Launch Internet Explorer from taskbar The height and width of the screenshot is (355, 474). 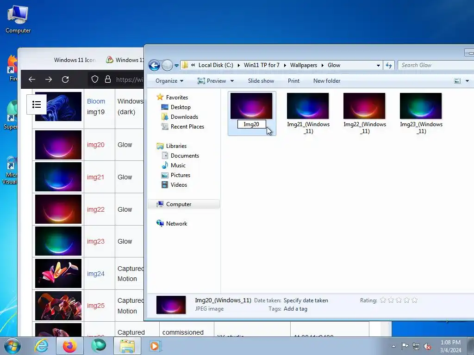pyautogui.click(x=41, y=346)
